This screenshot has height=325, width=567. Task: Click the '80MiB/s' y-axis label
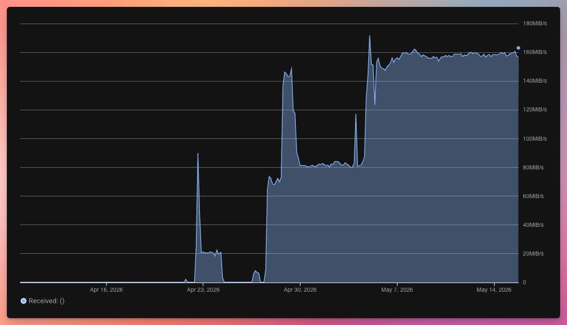533,167
